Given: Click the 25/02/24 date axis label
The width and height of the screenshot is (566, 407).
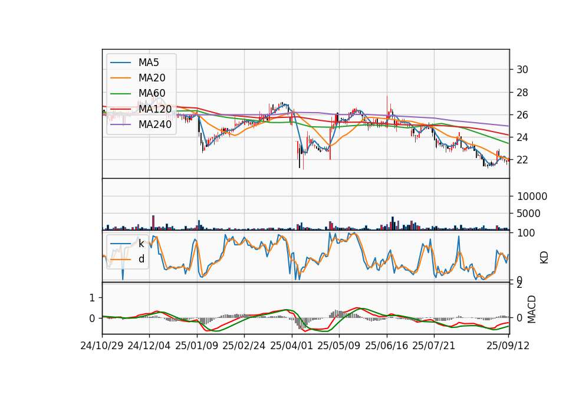Looking at the screenshot, I should pos(244,346).
